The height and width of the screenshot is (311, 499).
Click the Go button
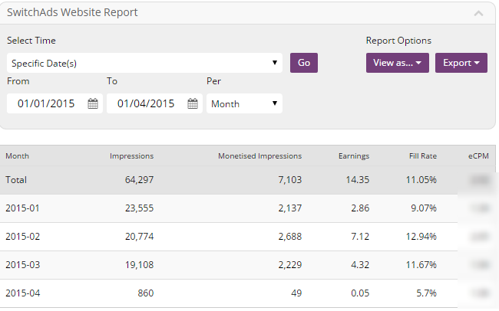303,63
